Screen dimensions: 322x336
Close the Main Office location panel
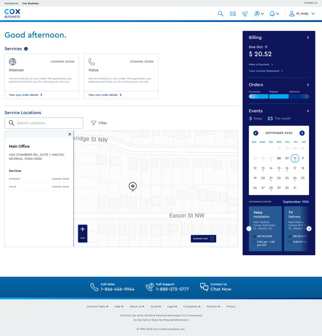coord(70,134)
